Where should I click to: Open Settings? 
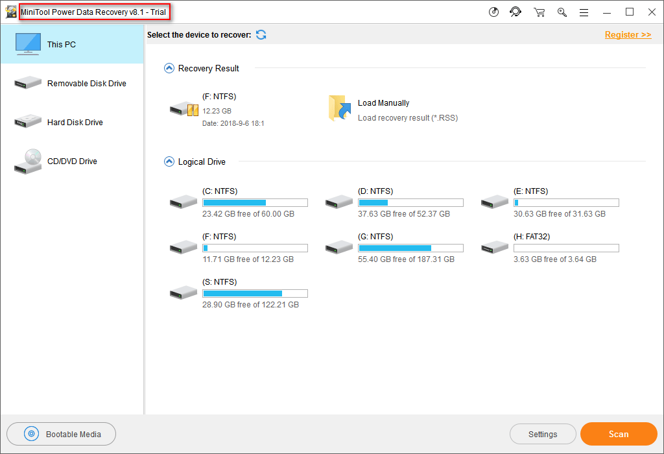[543, 435]
